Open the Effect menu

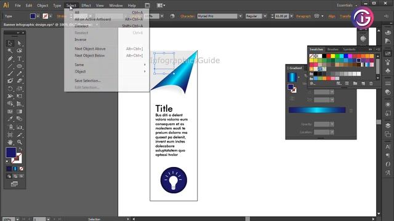[x=86, y=6]
